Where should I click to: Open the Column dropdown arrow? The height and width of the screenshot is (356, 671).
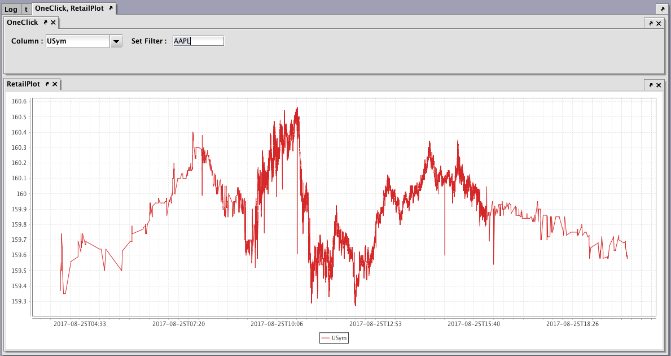tap(116, 41)
